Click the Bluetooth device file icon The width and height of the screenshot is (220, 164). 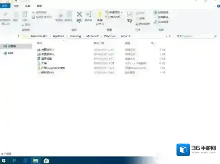[x=39, y=58]
